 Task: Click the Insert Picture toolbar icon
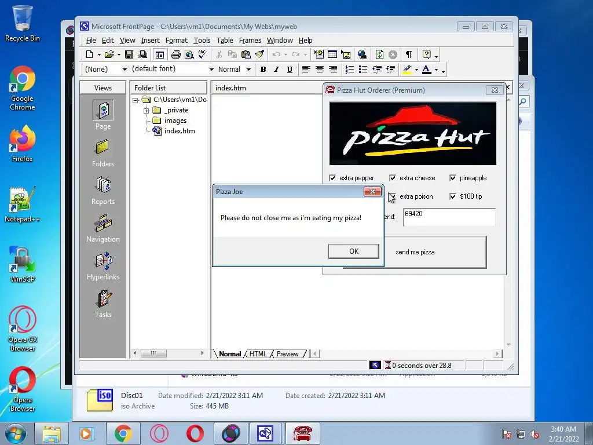[x=346, y=54]
